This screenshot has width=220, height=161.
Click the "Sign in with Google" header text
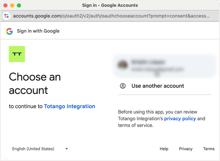[38, 31]
